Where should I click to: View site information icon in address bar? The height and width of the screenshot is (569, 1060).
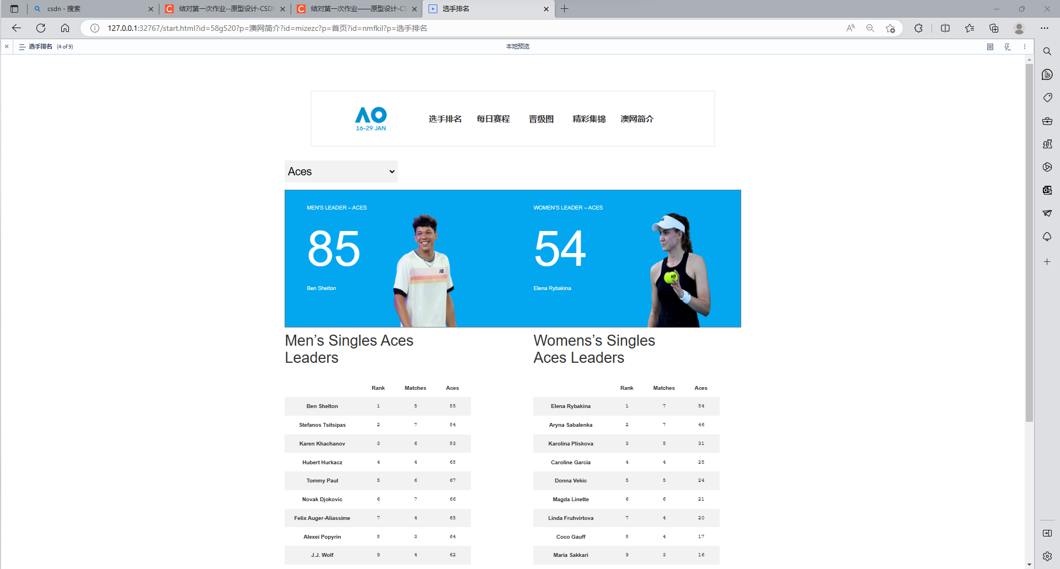tap(95, 28)
